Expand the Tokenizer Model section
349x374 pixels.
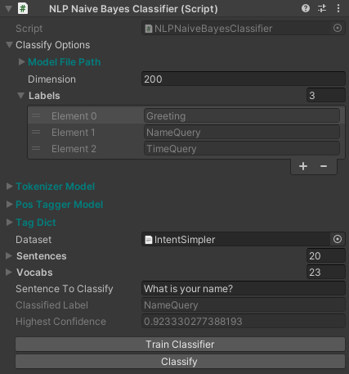(10, 187)
